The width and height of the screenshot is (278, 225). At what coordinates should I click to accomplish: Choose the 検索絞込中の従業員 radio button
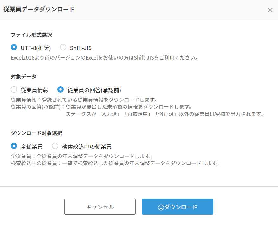point(55,146)
